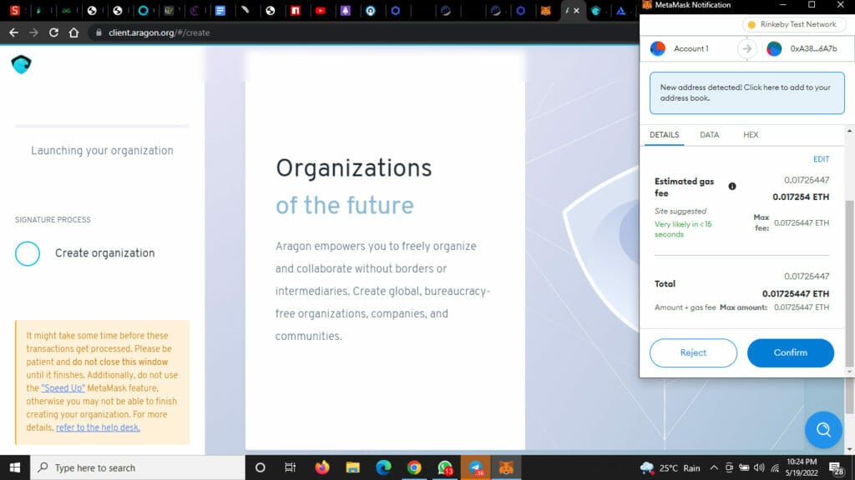This screenshot has width=855, height=480.
Task: Open the "Speed Up" link in warning
Action: click(63, 388)
